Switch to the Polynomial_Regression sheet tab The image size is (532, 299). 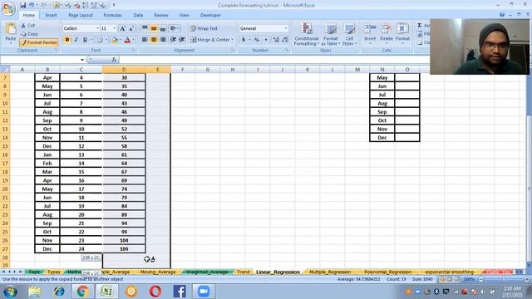[388, 272]
